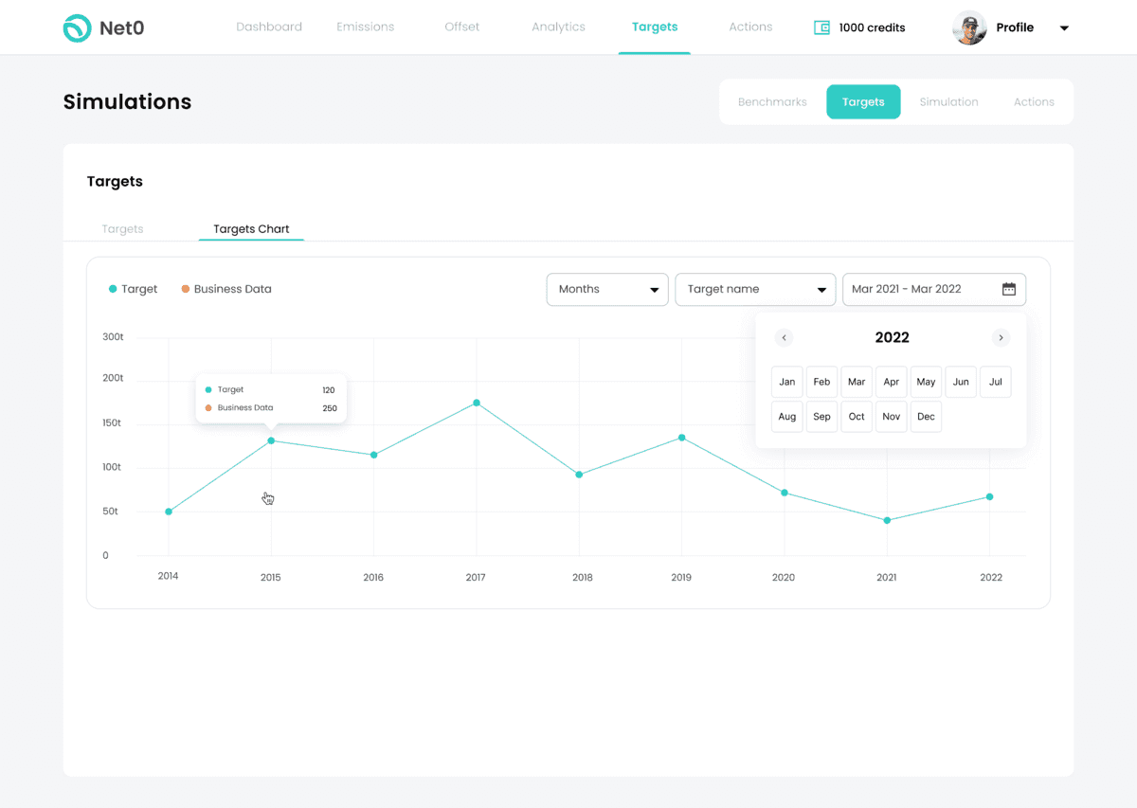Click the 2021 data point on chart
Image resolution: width=1137 pixels, height=808 pixels.
887,520
